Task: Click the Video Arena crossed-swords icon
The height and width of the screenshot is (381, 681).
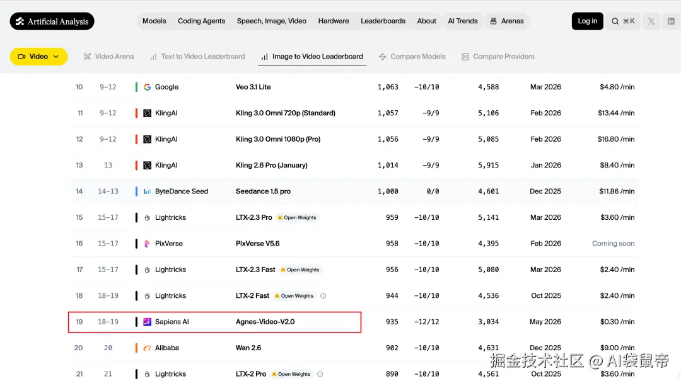Action: (87, 57)
